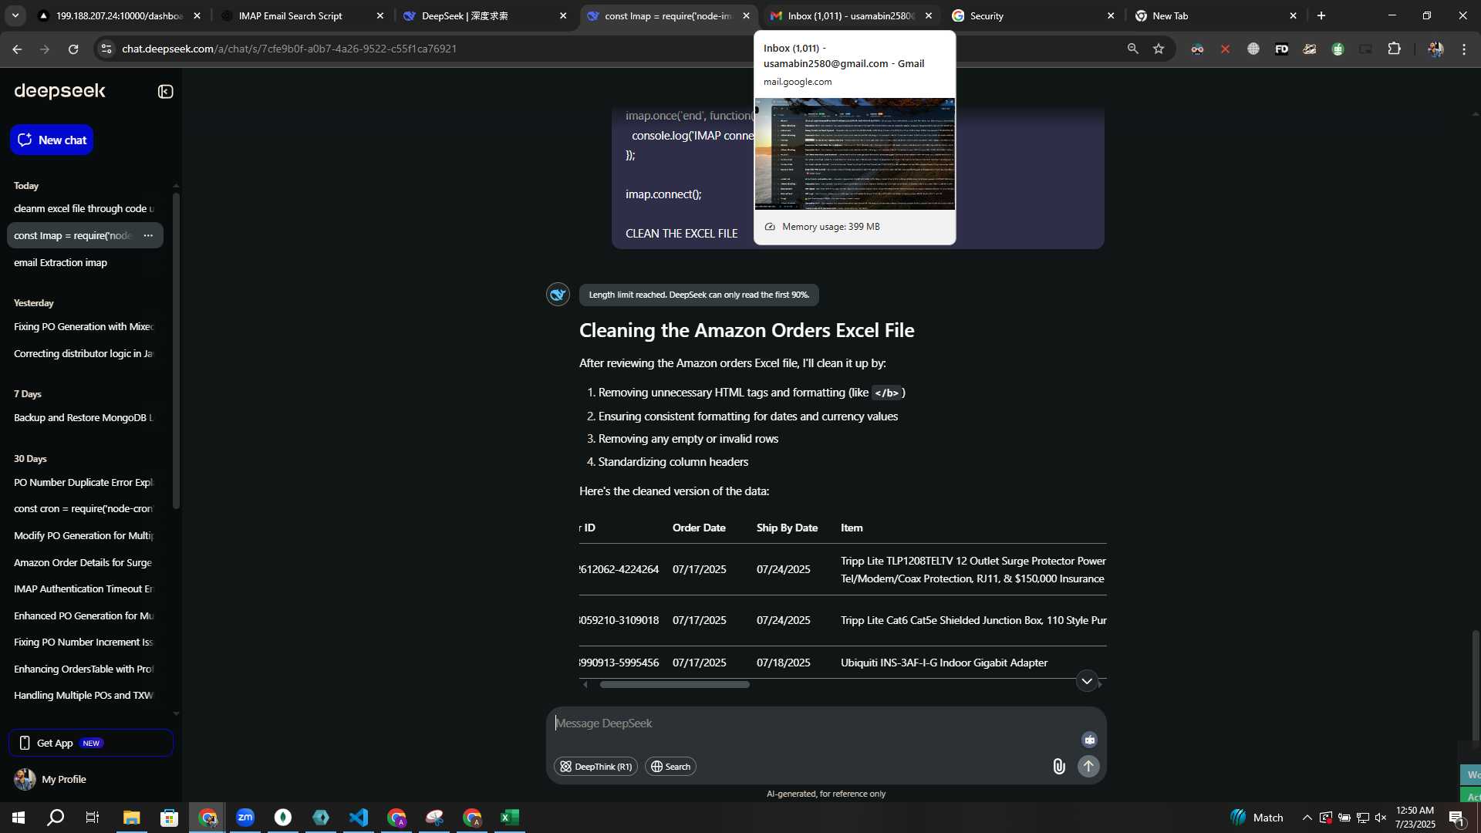Send message with up-arrow button
The width and height of the screenshot is (1481, 833).
click(1088, 766)
